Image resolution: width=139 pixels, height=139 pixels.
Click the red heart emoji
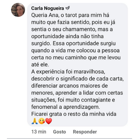point(49,121)
